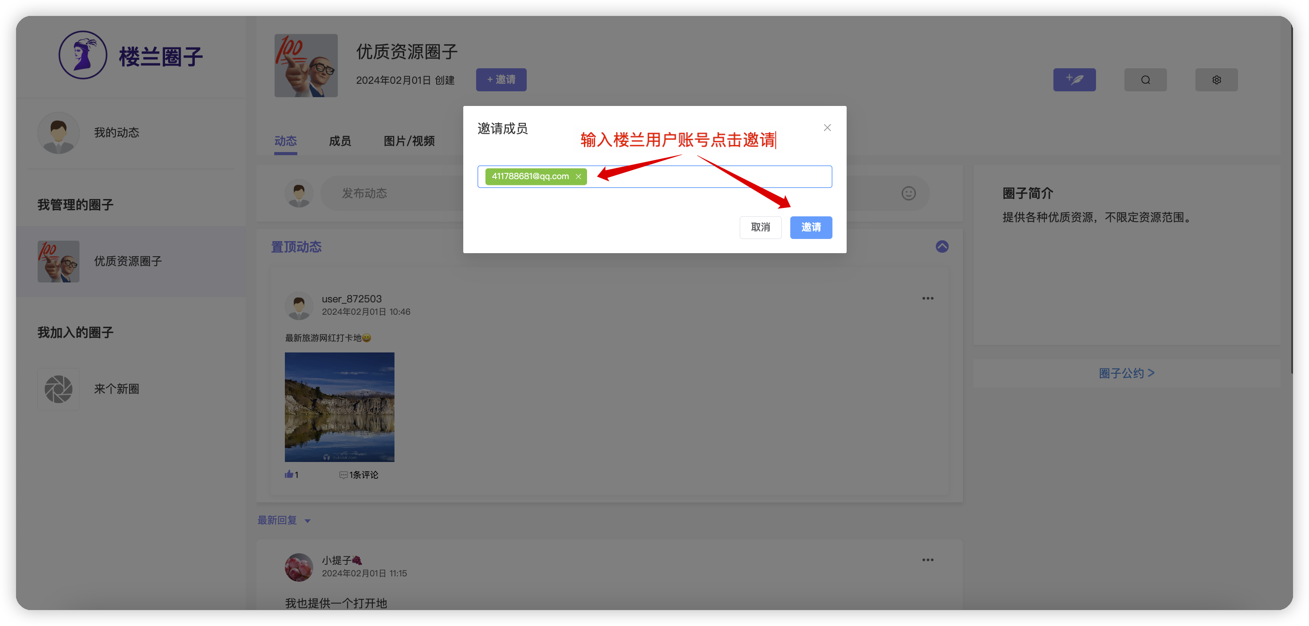Open more options for 小提子 post

pos(927,559)
